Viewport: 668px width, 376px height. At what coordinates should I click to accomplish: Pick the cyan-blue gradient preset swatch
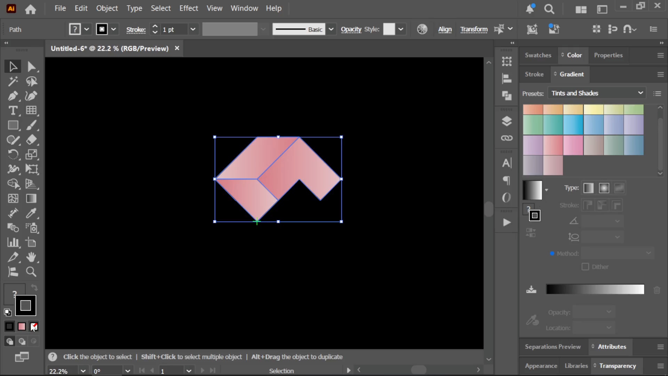point(573,125)
